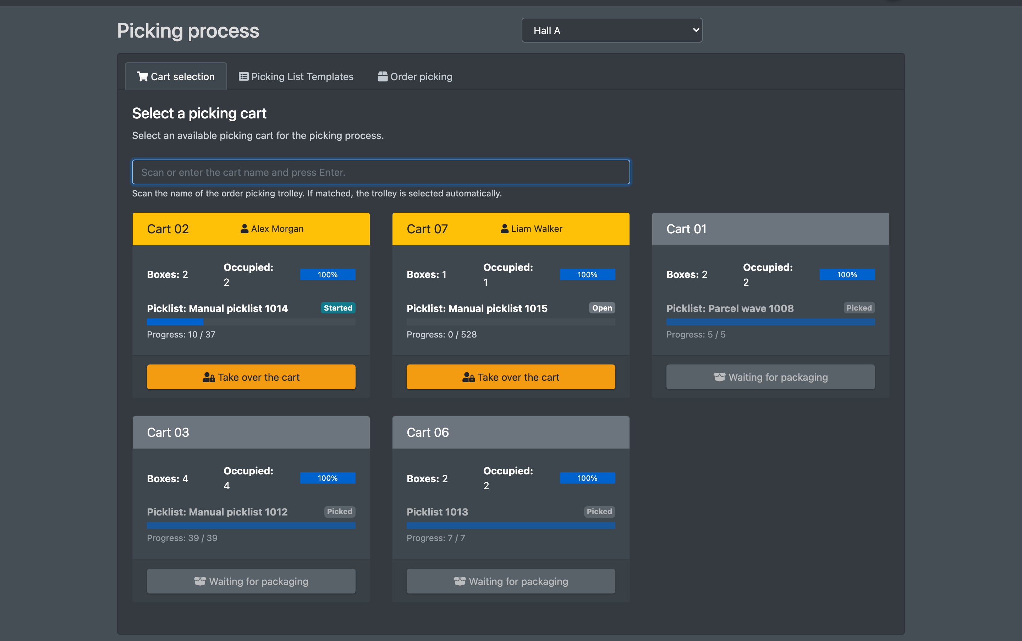The height and width of the screenshot is (641, 1022).
Task: Click the Picked badge on Cart 01
Action: coord(859,308)
